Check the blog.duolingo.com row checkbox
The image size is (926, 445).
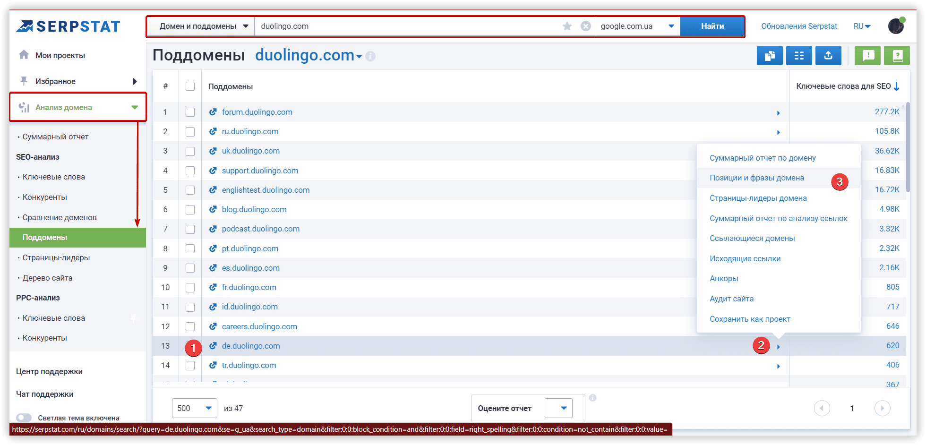(x=190, y=209)
